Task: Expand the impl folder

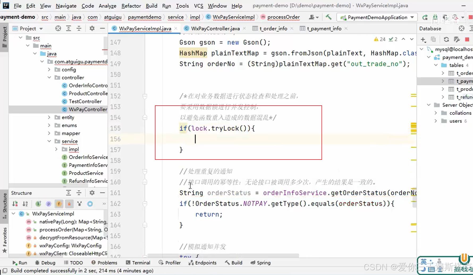Action: (x=56, y=149)
